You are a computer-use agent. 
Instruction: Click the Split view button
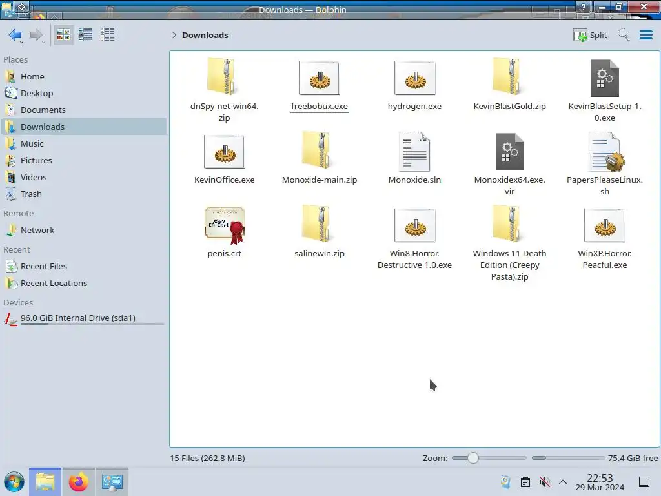click(x=590, y=35)
